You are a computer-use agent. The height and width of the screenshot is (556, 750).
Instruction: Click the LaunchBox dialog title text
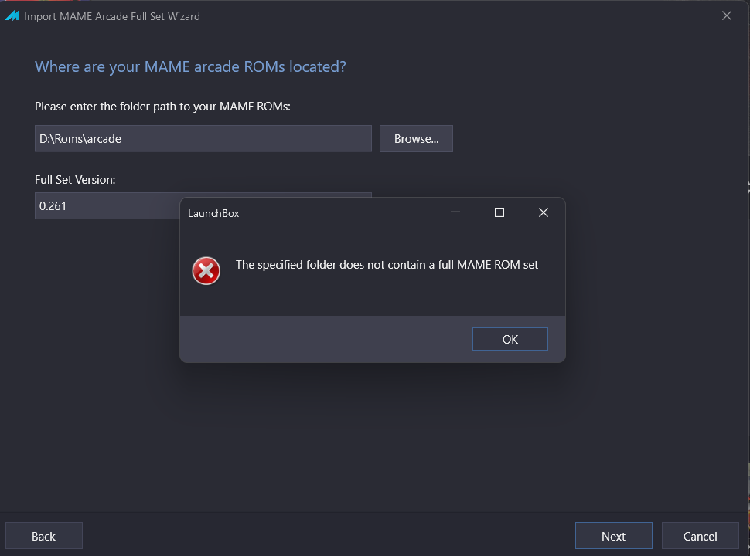pos(213,213)
